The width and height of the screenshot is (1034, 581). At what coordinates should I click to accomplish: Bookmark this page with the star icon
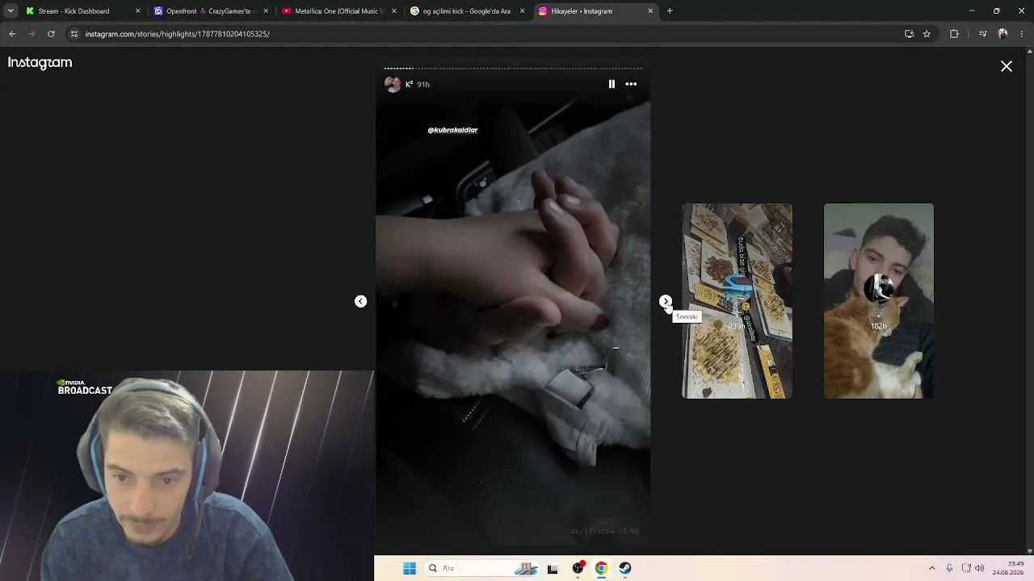[x=927, y=34]
